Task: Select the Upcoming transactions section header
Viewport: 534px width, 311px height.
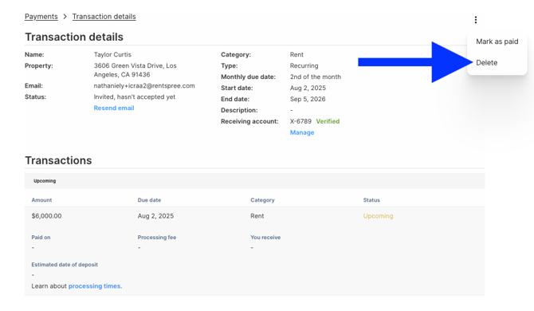Action: (x=45, y=181)
